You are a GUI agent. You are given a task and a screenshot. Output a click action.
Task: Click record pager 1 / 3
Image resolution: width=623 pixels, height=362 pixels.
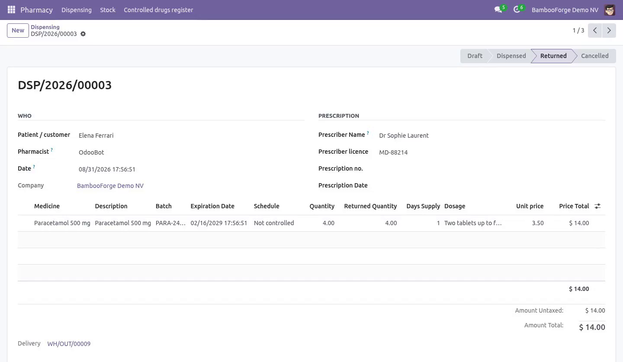578,30
